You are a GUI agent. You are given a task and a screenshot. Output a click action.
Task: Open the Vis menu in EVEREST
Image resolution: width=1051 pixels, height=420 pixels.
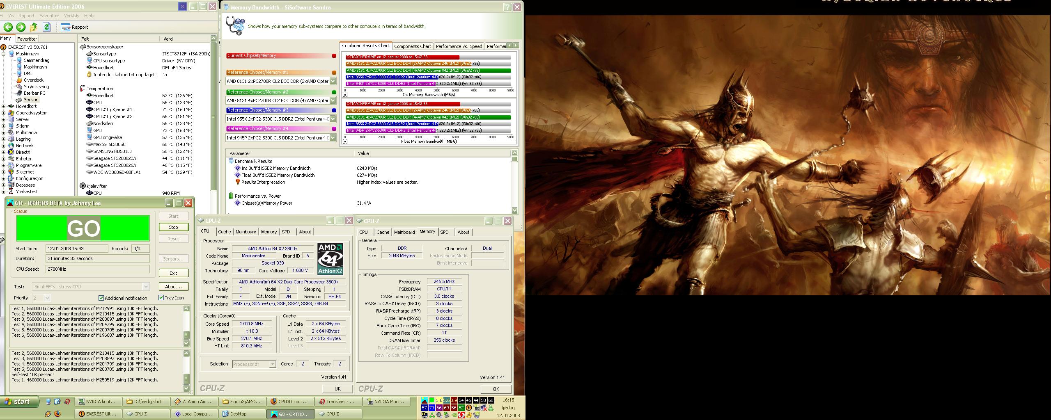pyautogui.click(x=11, y=16)
